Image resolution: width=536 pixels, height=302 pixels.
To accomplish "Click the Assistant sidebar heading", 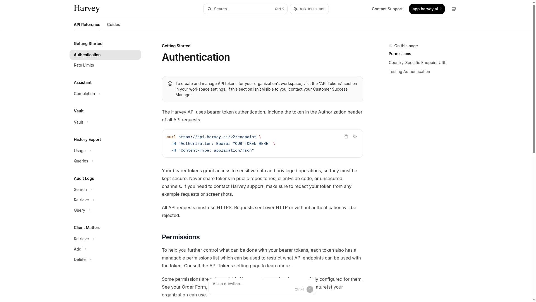I will coord(83,82).
